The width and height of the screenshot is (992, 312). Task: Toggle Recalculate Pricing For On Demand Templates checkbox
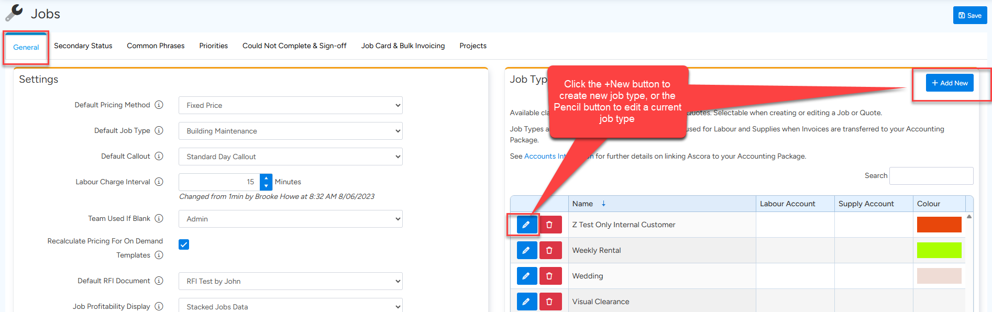click(184, 244)
